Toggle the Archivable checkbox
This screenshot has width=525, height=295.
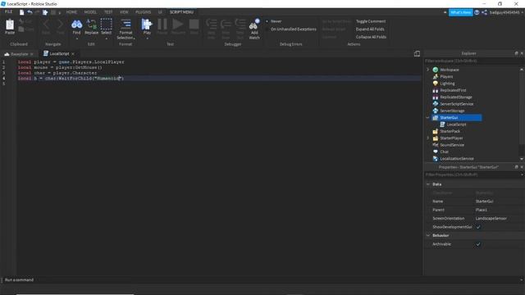coord(478,244)
